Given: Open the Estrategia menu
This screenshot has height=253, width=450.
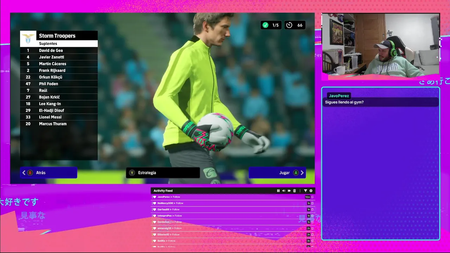Looking at the screenshot, I should [x=163, y=173].
